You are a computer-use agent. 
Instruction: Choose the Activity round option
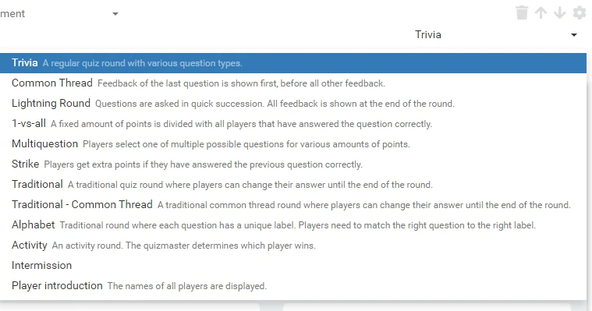pos(293,246)
